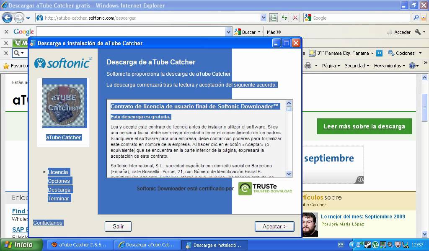Click the Aceptar > button
This screenshot has width=429, height=251.
pos(274,226)
